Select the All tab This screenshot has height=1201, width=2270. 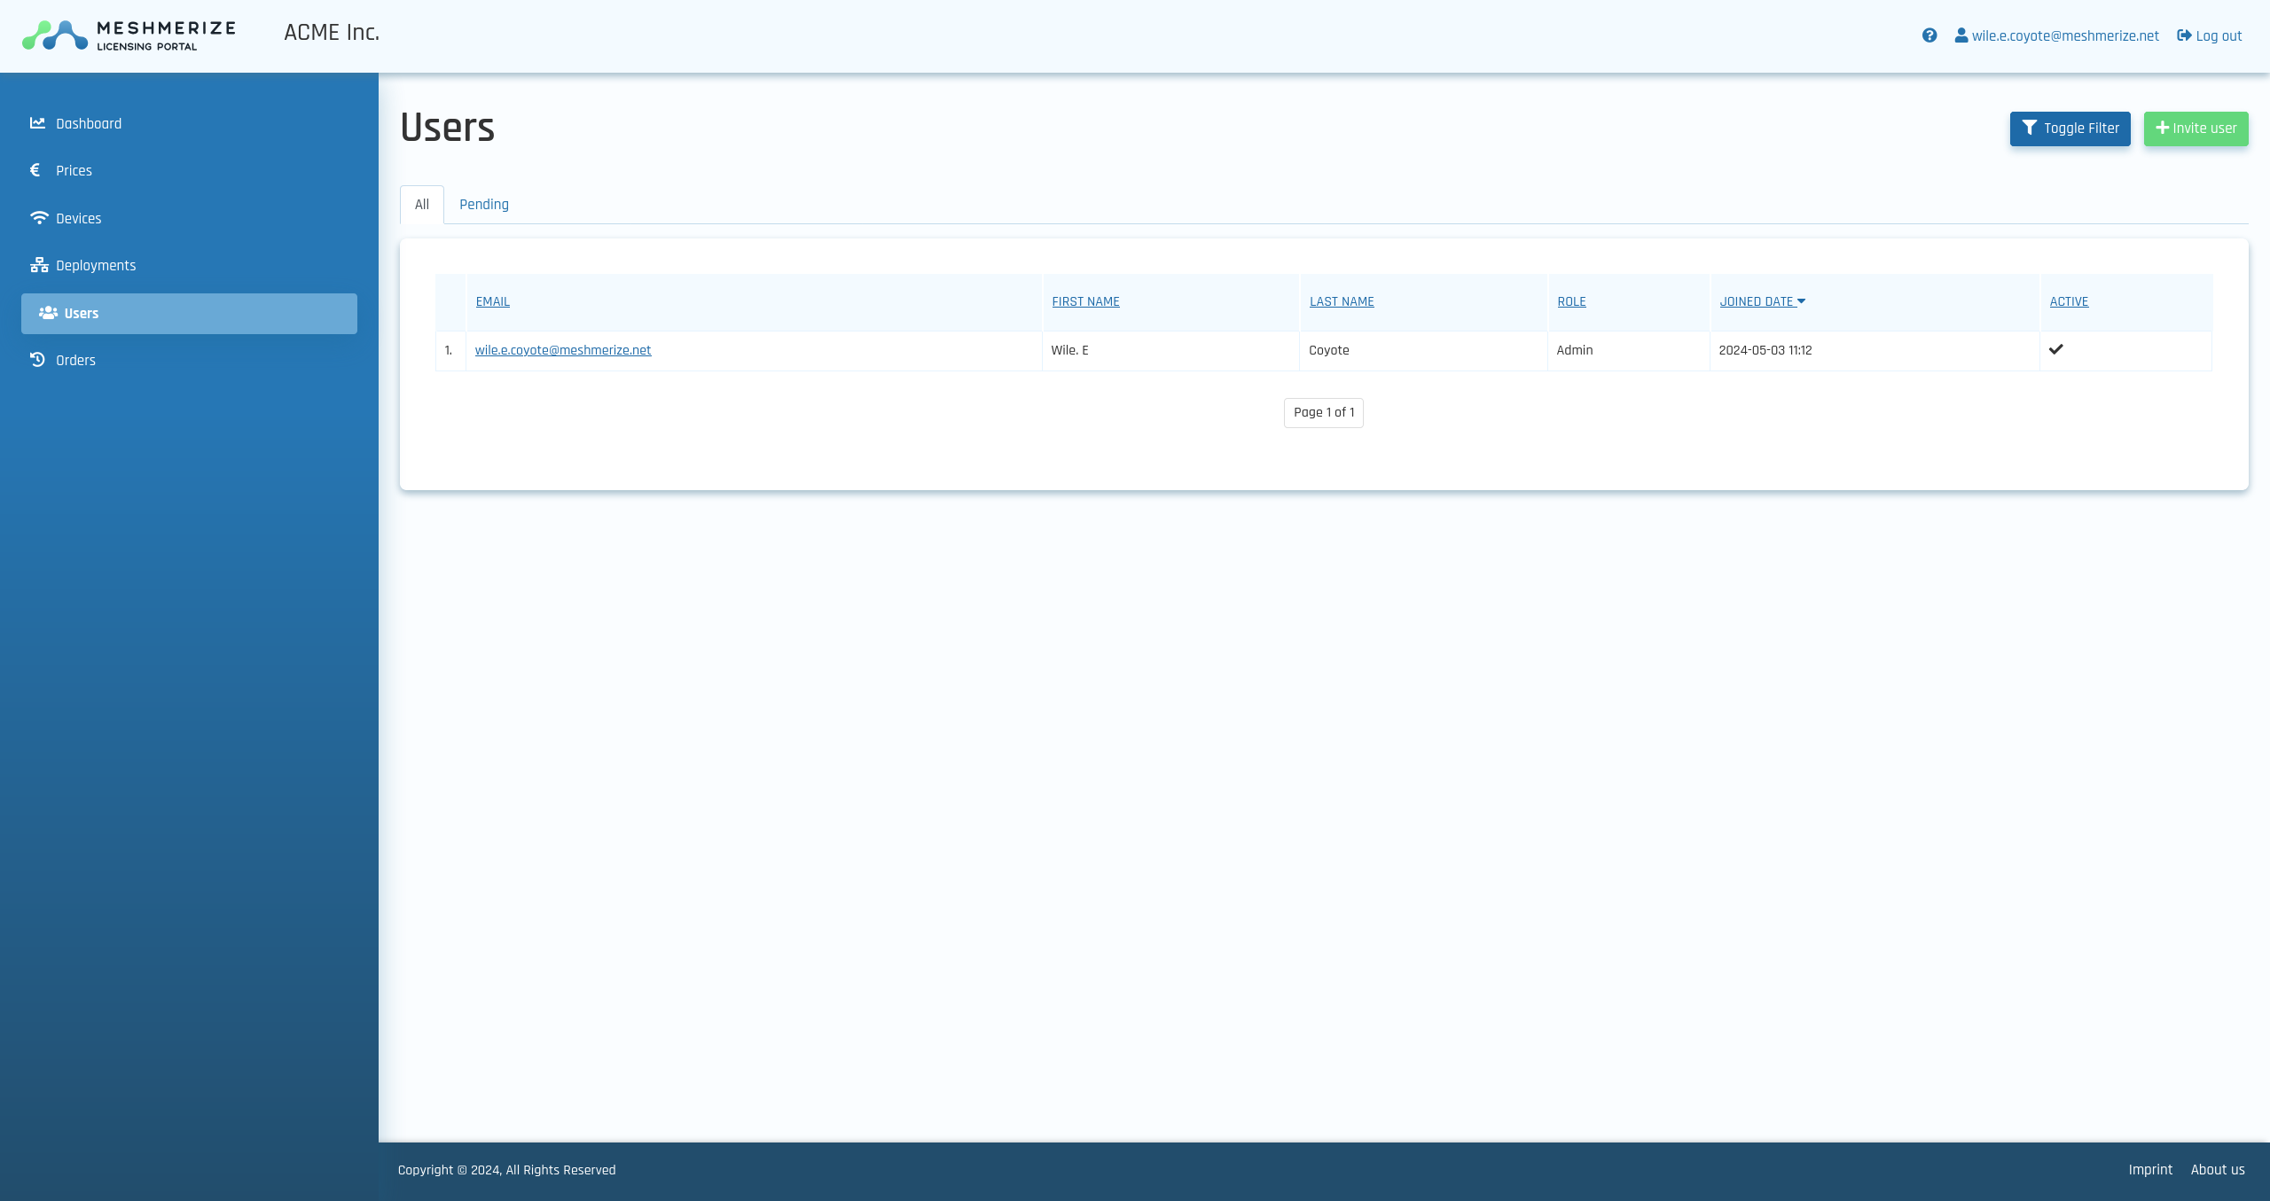coord(422,205)
